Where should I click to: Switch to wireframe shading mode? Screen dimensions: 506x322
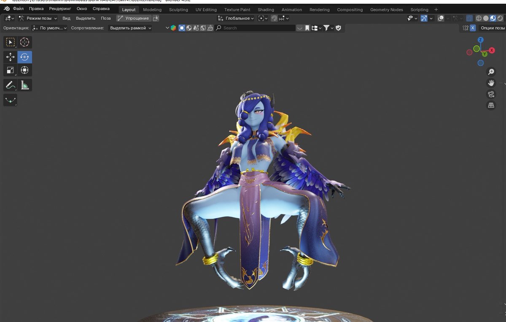tap(479, 18)
